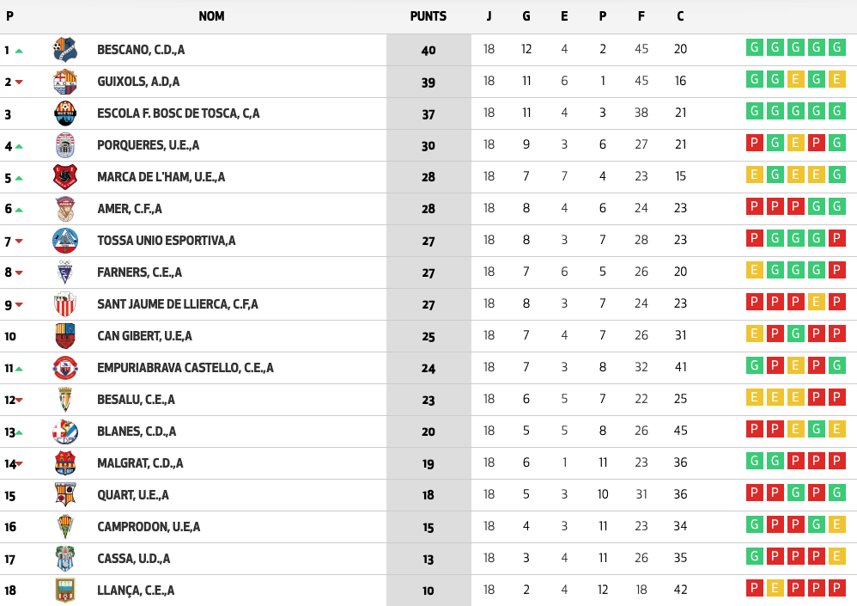The width and height of the screenshot is (857, 606).
Task: Click Guixols' last yellow E result box
Action: pos(837,80)
